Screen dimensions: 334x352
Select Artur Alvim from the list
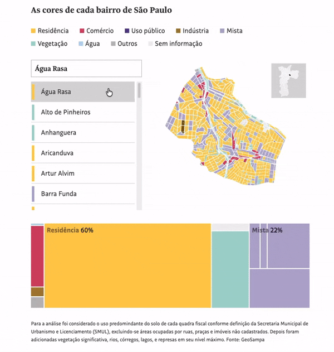pyautogui.click(x=83, y=173)
